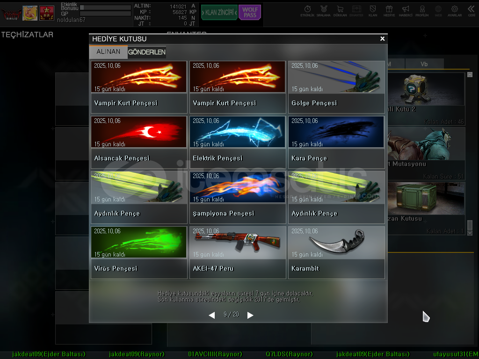Click inventory scrollbar up arrow
479x359 pixels.
[x=470, y=74]
